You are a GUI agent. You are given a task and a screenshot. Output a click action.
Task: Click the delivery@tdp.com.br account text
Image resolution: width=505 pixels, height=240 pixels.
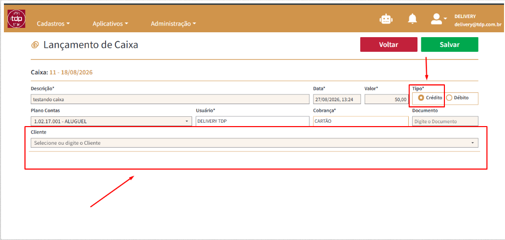coord(478,24)
